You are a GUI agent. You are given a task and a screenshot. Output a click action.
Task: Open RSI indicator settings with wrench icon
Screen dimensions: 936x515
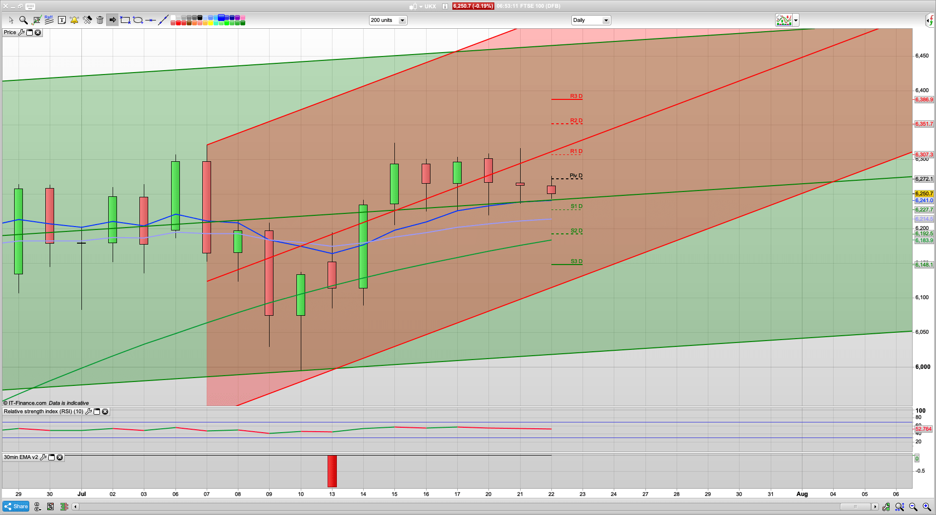88,412
